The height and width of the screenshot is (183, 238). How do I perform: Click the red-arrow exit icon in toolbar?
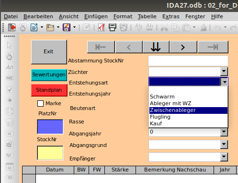pyautogui.click(x=12, y=27)
